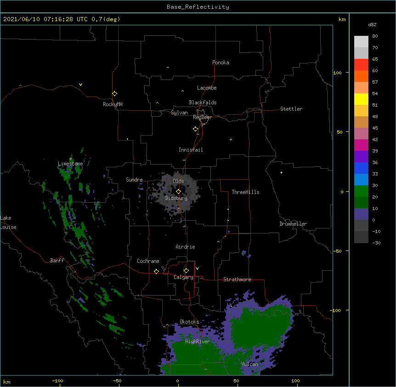Click the 80 value in the dBZ legend
396x387 pixels.
[375, 36]
